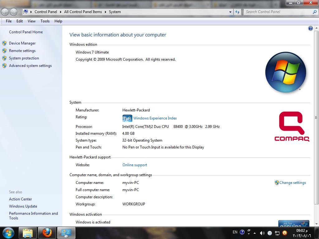Screen dimensions: 319x239
Task: Open the File menu
Action: (9, 21)
